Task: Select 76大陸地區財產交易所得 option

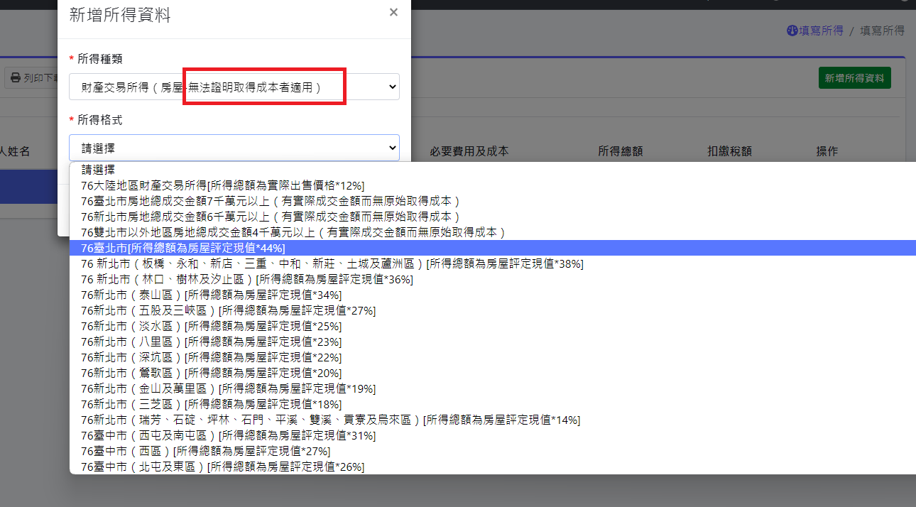Action: 222,185
